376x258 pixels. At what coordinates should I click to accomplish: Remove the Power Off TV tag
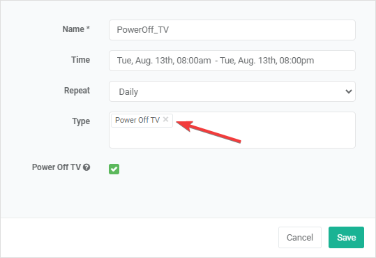[165, 119]
